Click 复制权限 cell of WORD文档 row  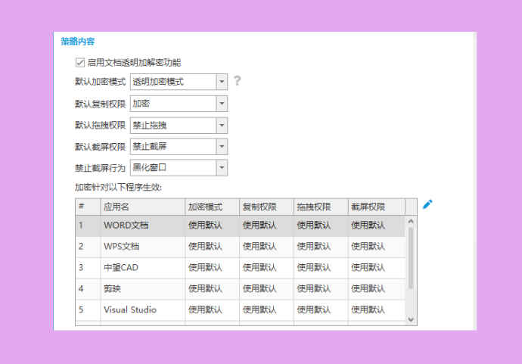[266, 226]
